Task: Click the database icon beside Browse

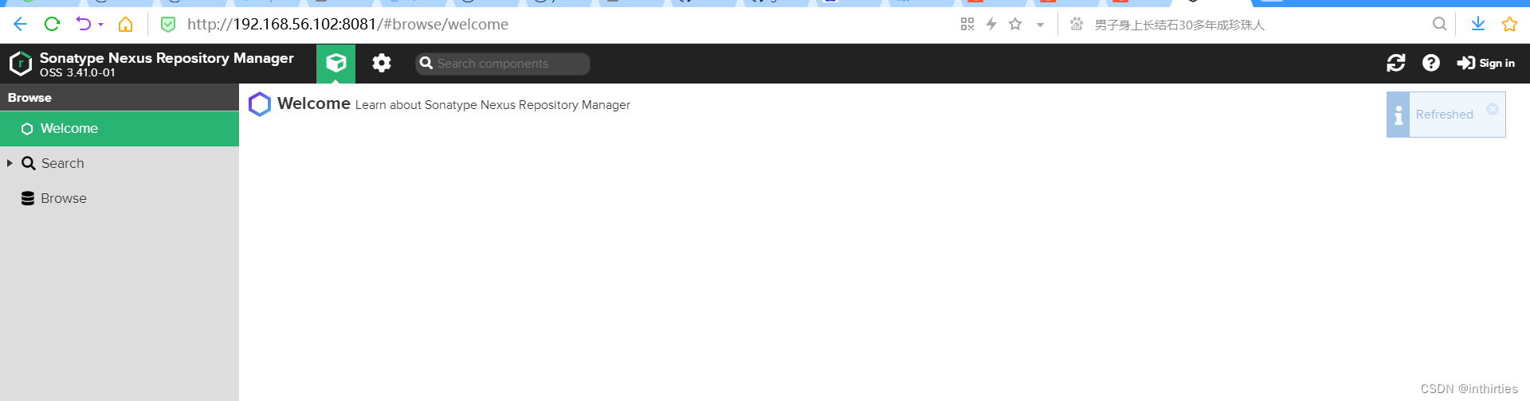Action: pyautogui.click(x=28, y=198)
